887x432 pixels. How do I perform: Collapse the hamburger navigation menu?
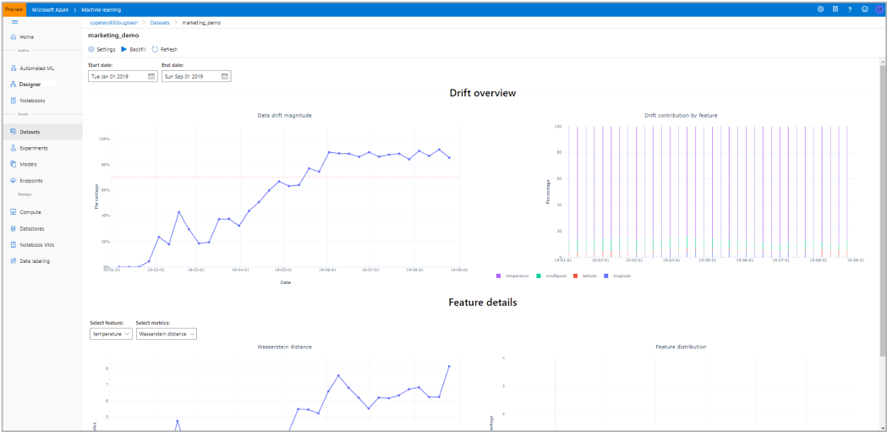pyautogui.click(x=14, y=22)
